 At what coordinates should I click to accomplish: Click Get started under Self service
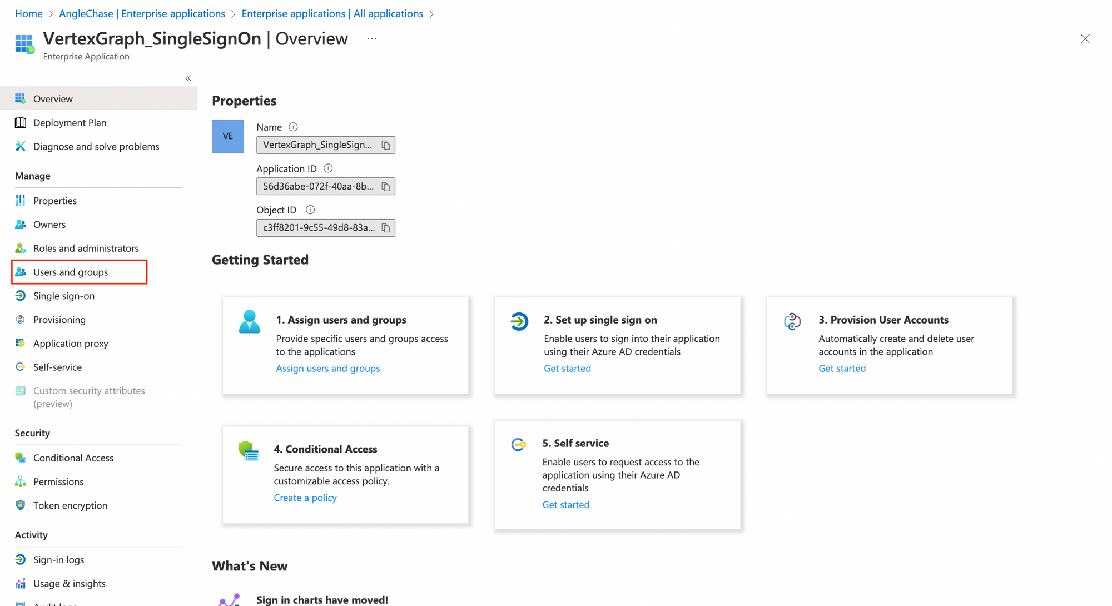click(566, 504)
